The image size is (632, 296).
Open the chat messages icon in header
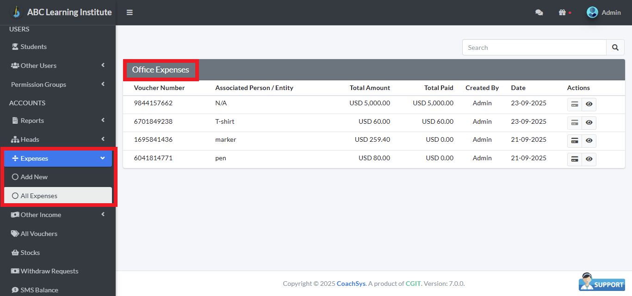click(x=539, y=12)
